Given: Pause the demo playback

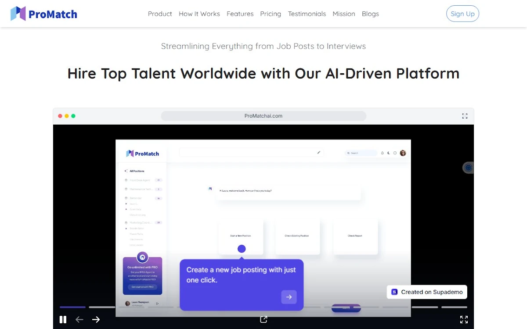Looking at the screenshot, I should [x=63, y=320].
